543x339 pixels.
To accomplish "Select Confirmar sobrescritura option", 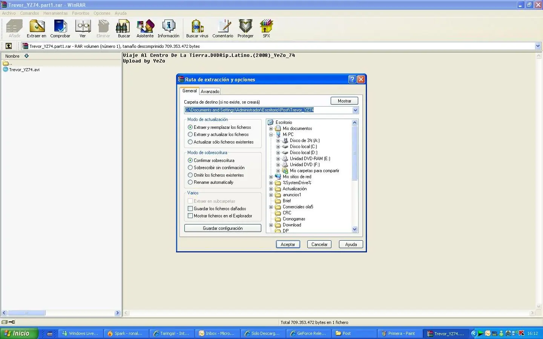I will click(x=211, y=160).
